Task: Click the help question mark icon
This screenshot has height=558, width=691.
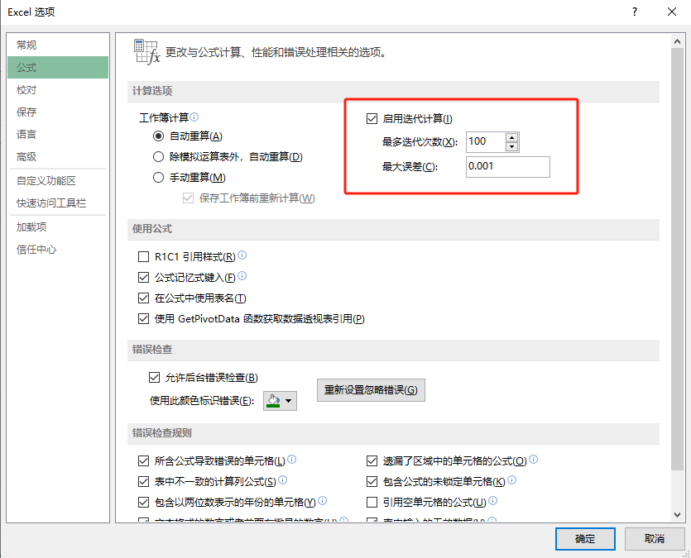Action: [x=635, y=12]
